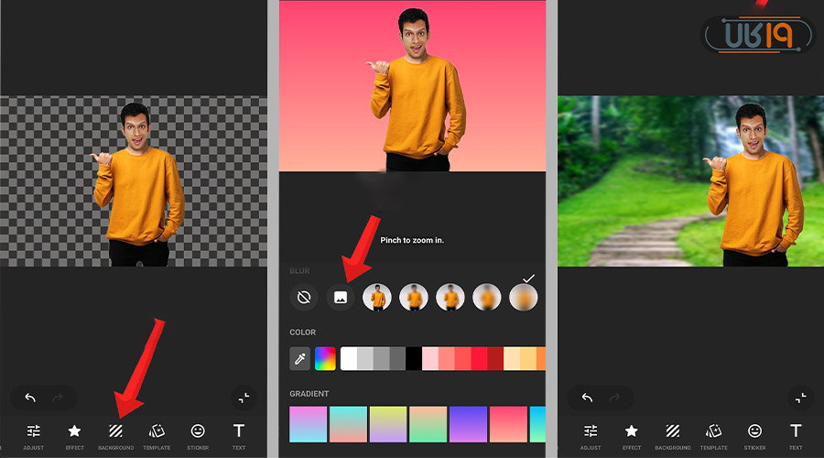Select the first pink-blue gradient swatch

308,424
